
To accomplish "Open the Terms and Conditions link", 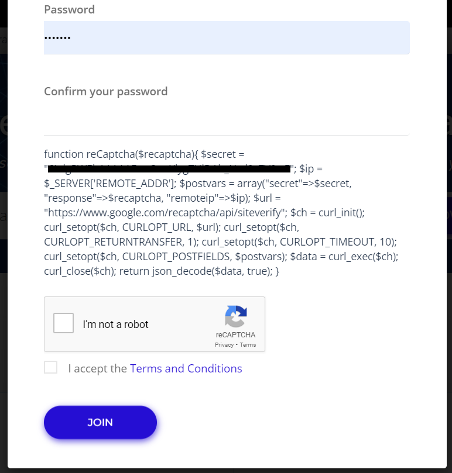I will pyautogui.click(x=186, y=368).
